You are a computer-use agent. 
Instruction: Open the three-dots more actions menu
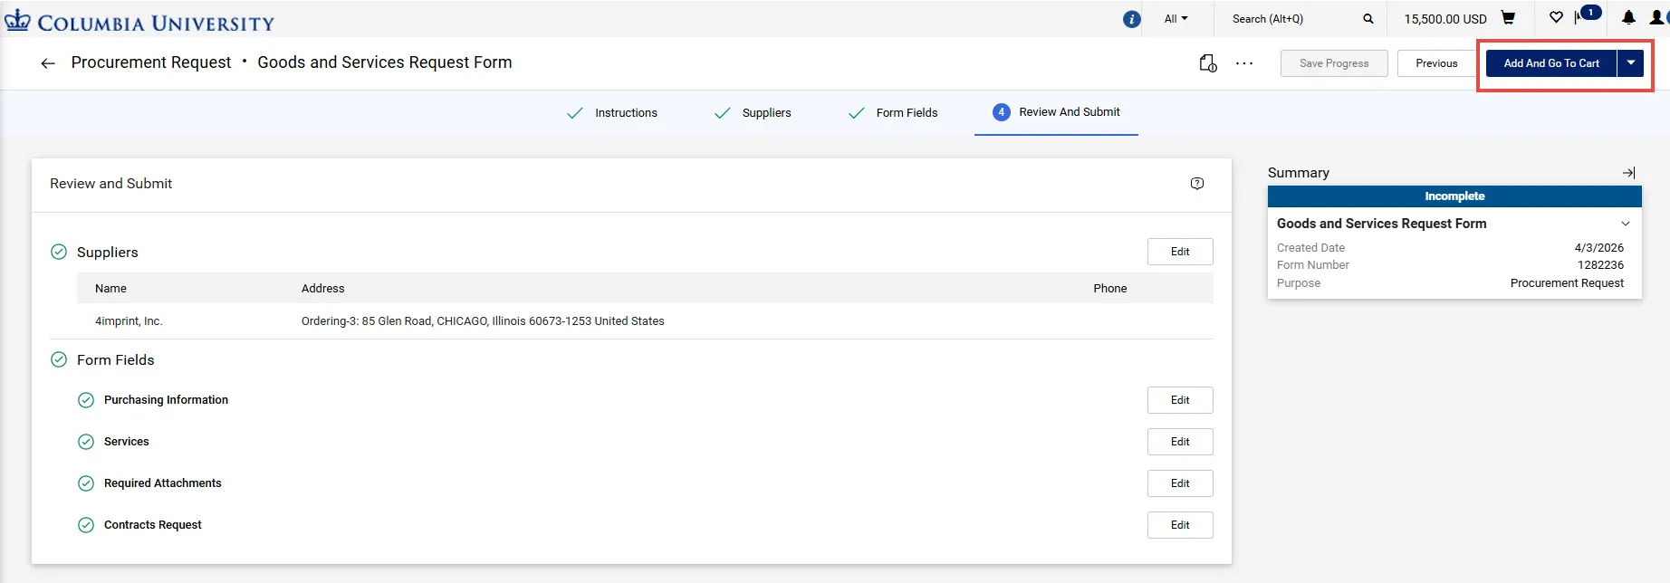point(1244,63)
